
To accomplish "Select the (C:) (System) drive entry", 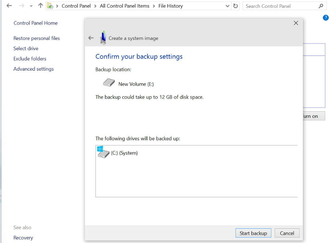I will (x=124, y=153).
